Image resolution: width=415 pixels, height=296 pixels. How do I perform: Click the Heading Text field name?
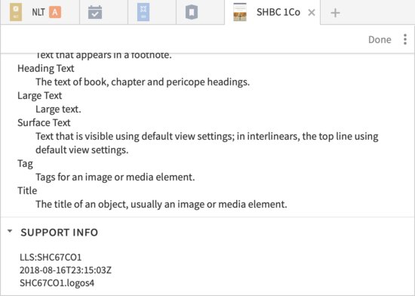[46, 68]
